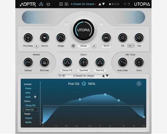The height and width of the screenshot is (134, 167).
Task: Click the second paste icon before UTOPIA title
Action: [x=129, y=4]
